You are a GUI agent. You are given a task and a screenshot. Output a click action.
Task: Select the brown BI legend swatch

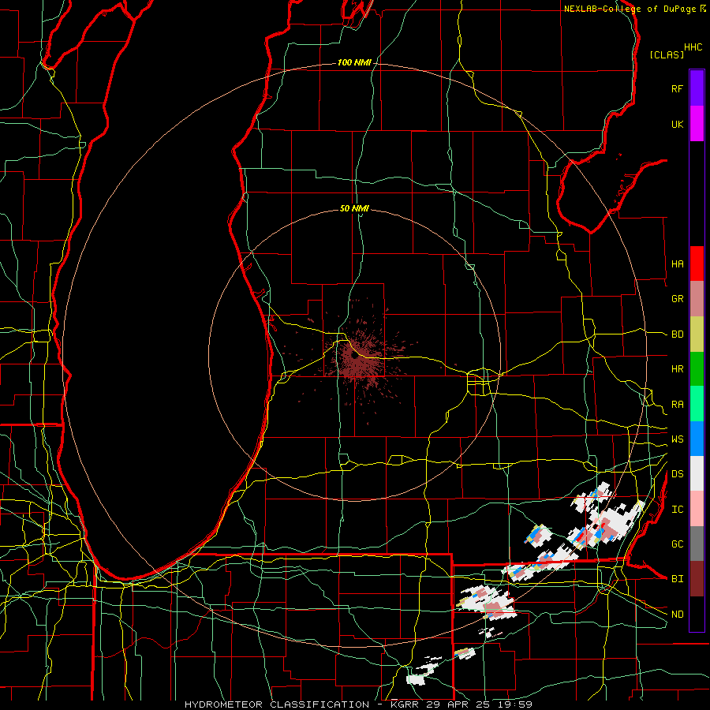[x=697, y=579]
